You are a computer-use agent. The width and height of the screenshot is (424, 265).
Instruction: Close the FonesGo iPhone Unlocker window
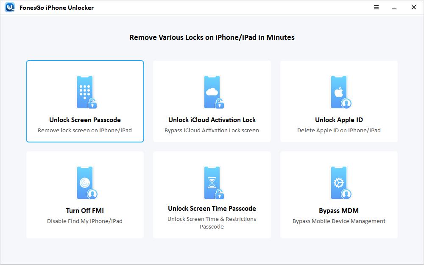coord(413,8)
